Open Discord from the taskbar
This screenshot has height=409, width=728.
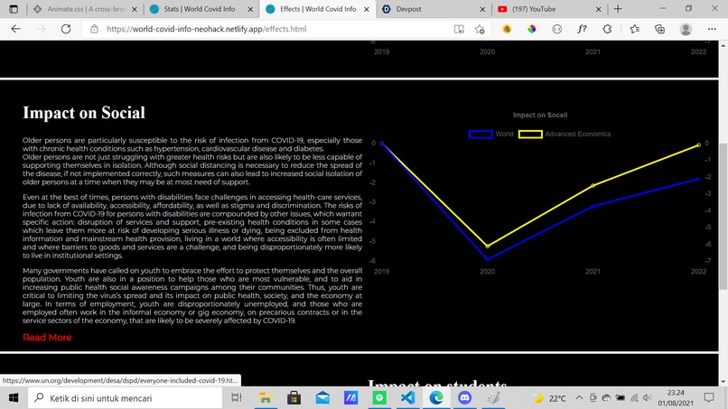pyautogui.click(x=465, y=398)
